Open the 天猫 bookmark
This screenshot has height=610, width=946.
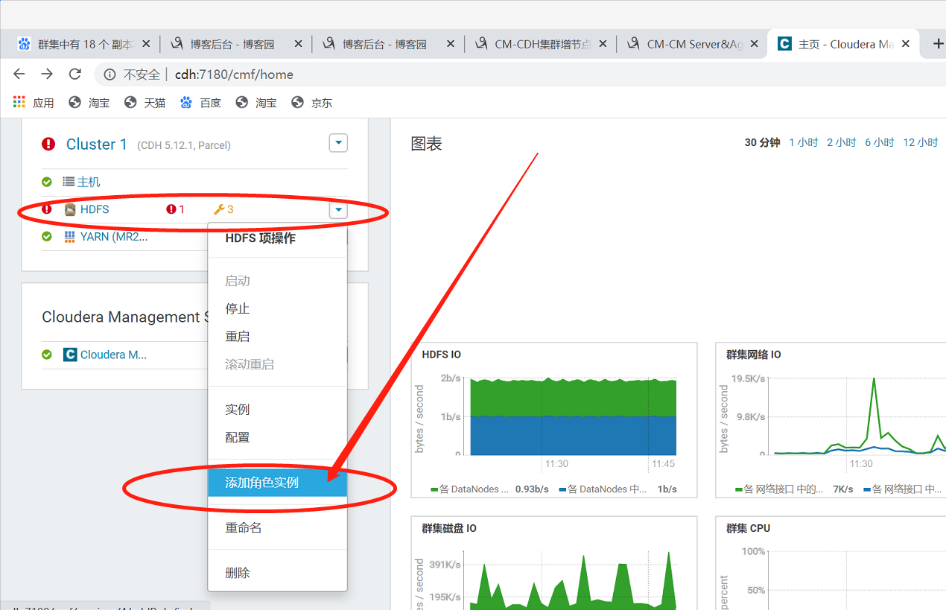145,103
